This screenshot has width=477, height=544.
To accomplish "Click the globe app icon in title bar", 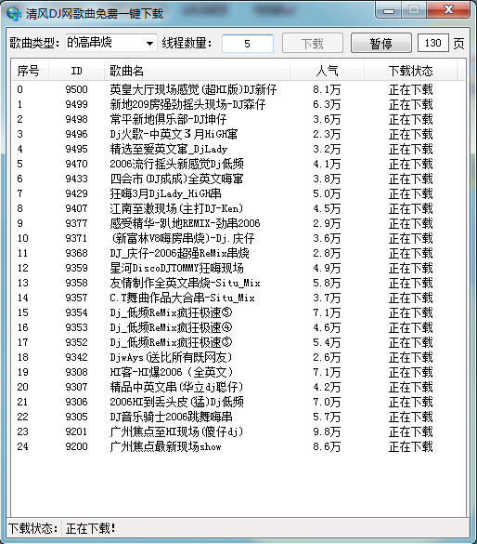I will [x=14, y=14].
